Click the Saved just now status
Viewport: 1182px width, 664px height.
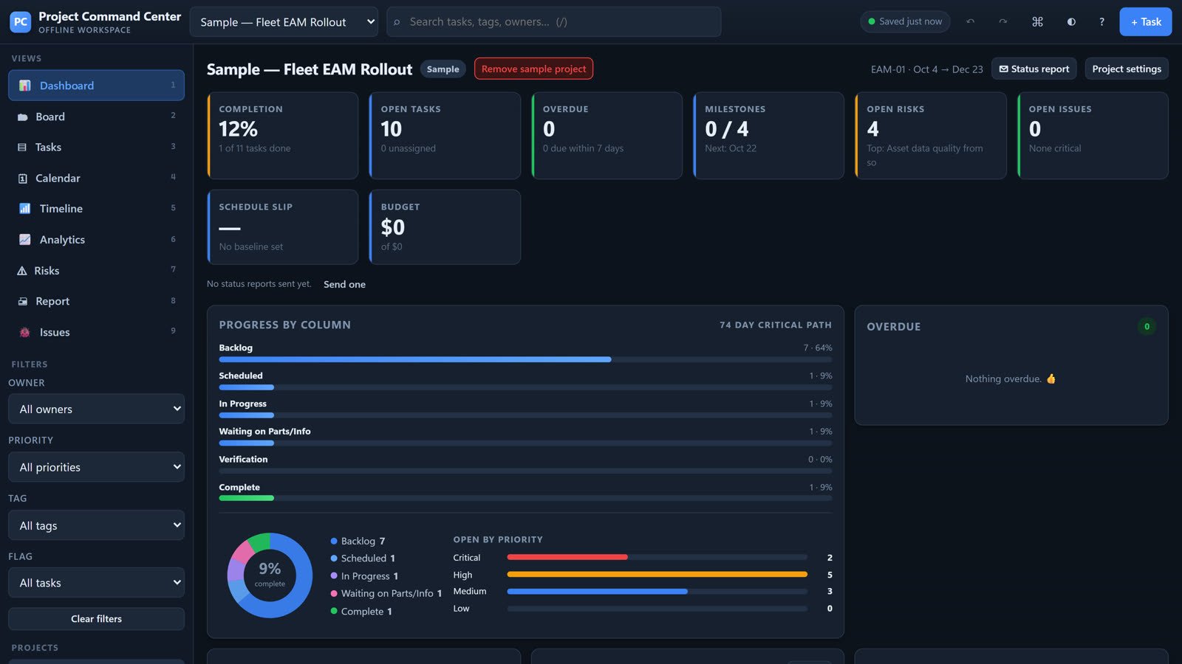pyautogui.click(x=905, y=22)
